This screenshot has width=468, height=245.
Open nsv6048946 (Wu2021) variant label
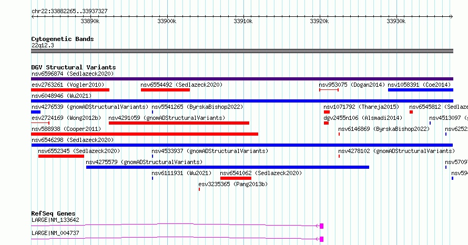coord(62,96)
